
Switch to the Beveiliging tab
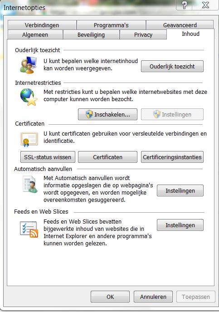[91, 34]
